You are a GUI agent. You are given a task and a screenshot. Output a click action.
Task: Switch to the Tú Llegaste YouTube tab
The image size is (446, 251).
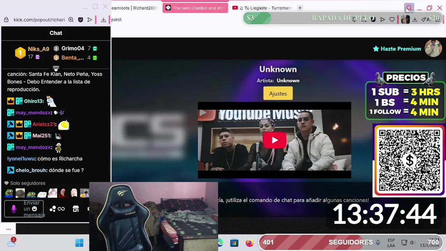click(x=262, y=8)
